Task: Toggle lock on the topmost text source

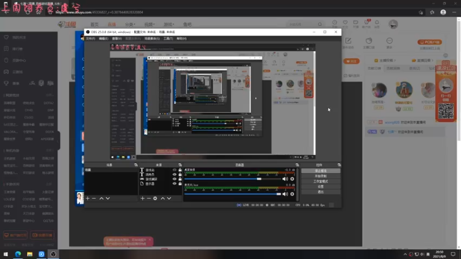Action: (180, 170)
